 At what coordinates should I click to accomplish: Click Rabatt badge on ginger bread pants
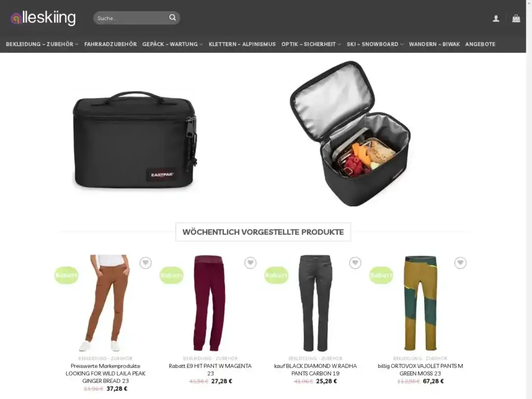pyautogui.click(x=66, y=275)
